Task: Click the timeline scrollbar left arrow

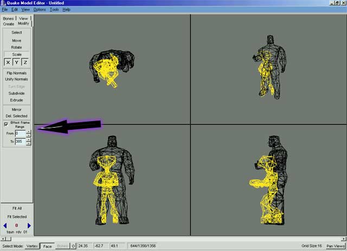Action: (3, 239)
